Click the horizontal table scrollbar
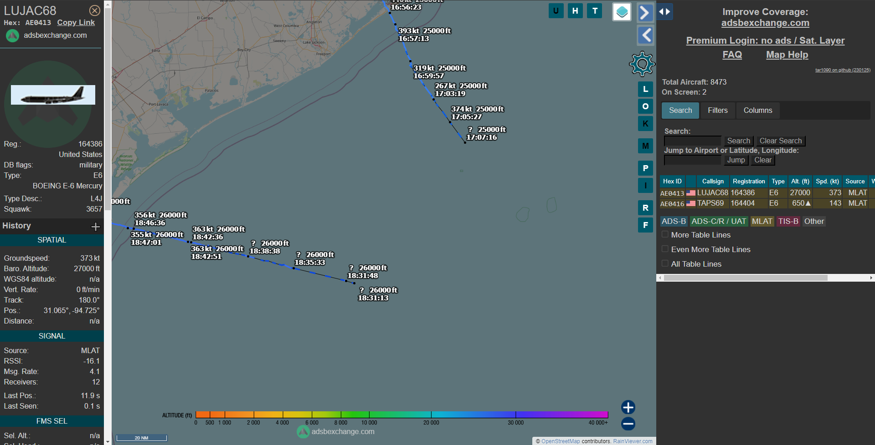Image resolution: width=875 pixels, height=445 pixels. point(746,278)
